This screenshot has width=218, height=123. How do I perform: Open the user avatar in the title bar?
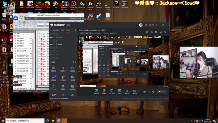(x=141, y=25)
